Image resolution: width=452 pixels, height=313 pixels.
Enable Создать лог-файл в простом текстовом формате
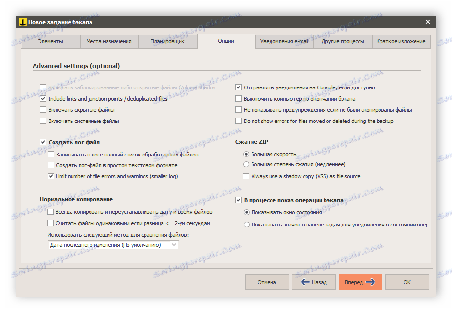click(x=51, y=165)
